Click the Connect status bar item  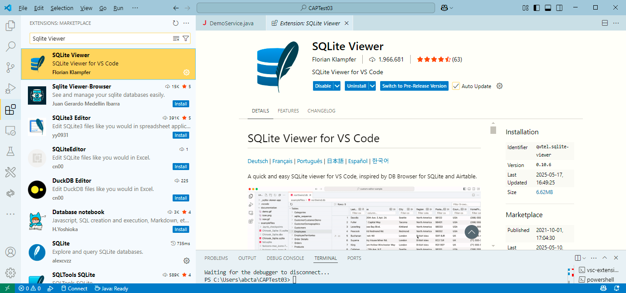point(74,288)
